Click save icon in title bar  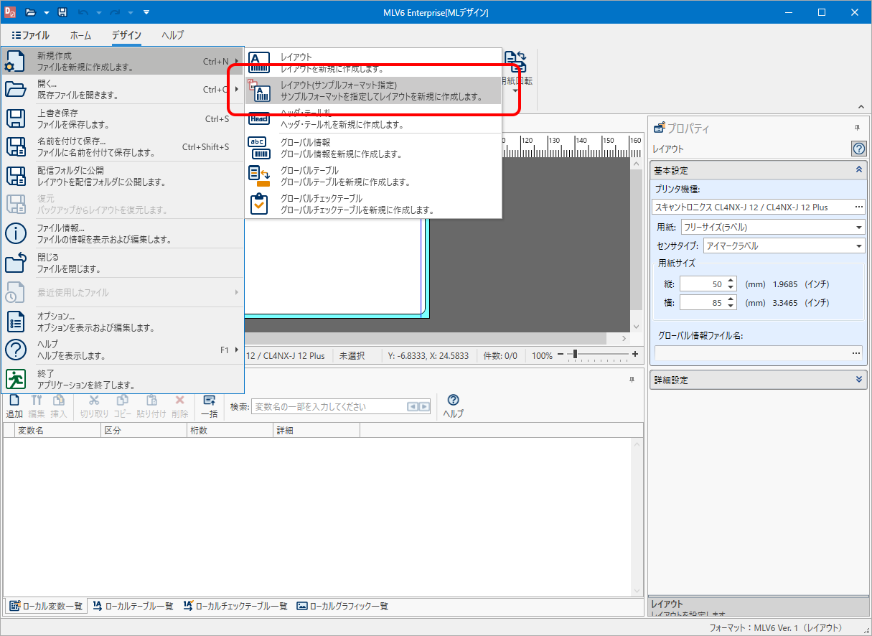point(62,12)
